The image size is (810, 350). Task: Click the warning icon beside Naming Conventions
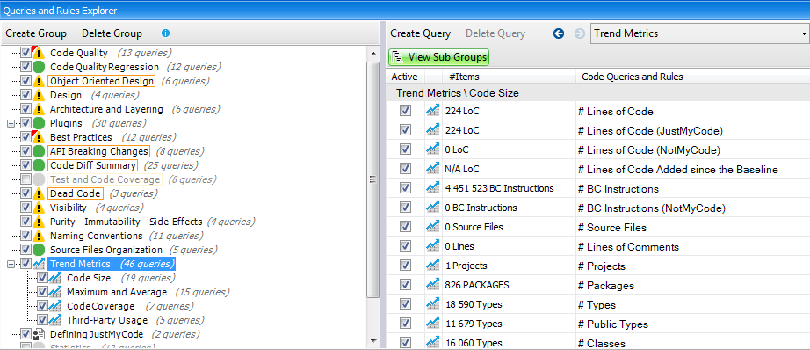click(x=39, y=236)
